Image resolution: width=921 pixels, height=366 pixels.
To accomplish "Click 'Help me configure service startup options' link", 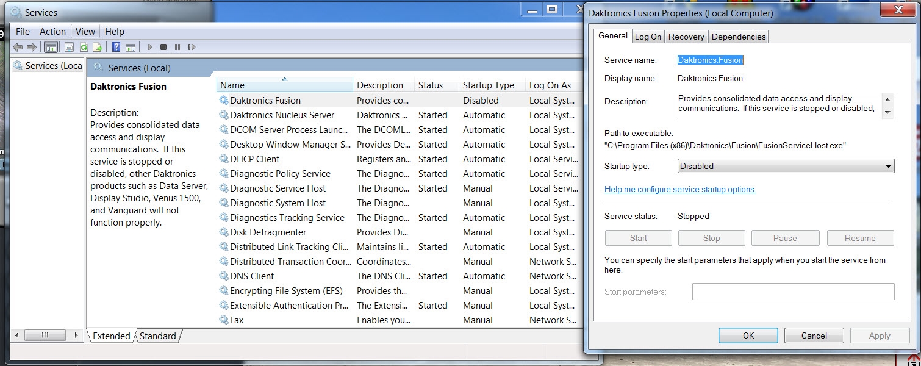I will pyautogui.click(x=680, y=189).
